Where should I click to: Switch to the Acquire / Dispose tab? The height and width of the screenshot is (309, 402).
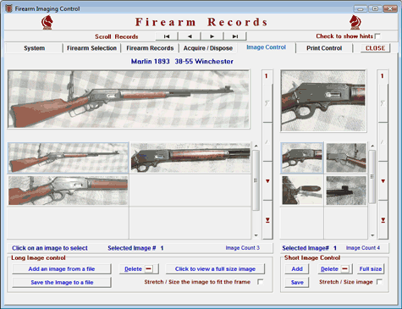coord(208,48)
